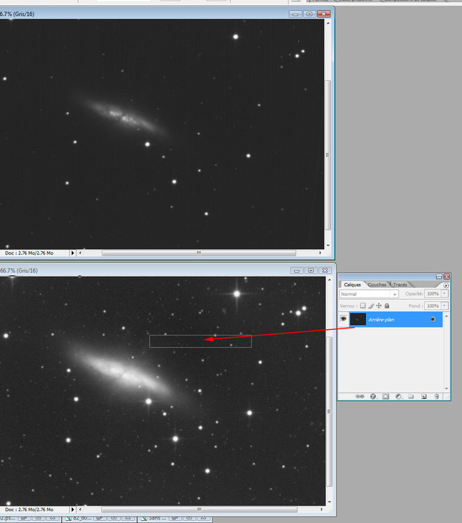The image size is (462, 523).
Task: Open the Normal blend mode dropdown
Action: 369,294
